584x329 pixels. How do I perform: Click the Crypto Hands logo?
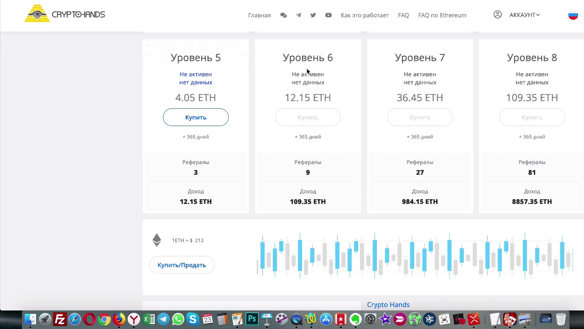65,14
